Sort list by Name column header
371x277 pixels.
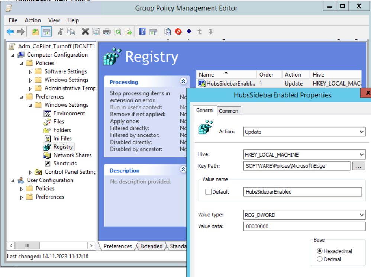[226, 75]
